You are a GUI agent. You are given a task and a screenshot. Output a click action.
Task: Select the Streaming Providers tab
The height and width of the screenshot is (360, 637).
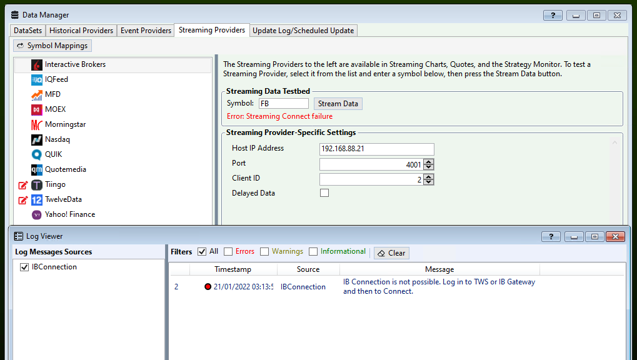click(x=212, y=30)
